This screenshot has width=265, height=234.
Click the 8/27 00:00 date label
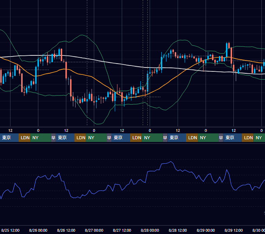point(94,230)
